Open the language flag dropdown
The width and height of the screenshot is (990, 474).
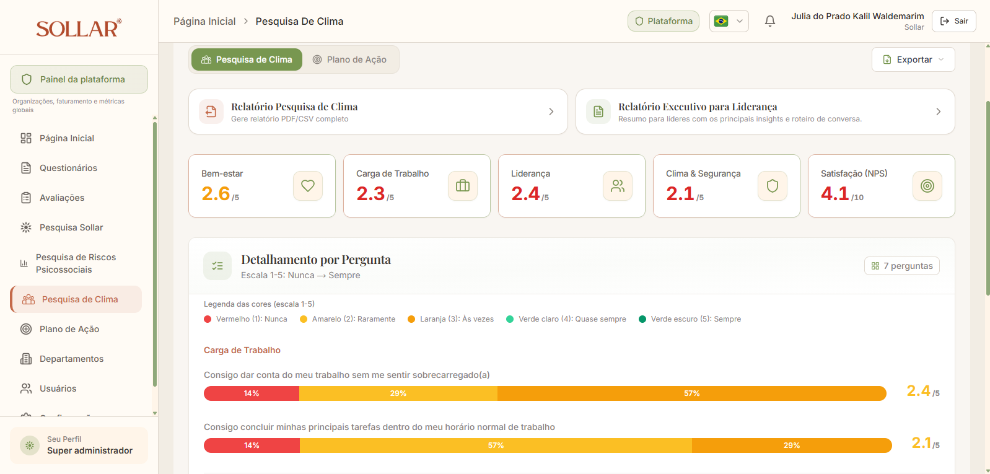point(729,21)
